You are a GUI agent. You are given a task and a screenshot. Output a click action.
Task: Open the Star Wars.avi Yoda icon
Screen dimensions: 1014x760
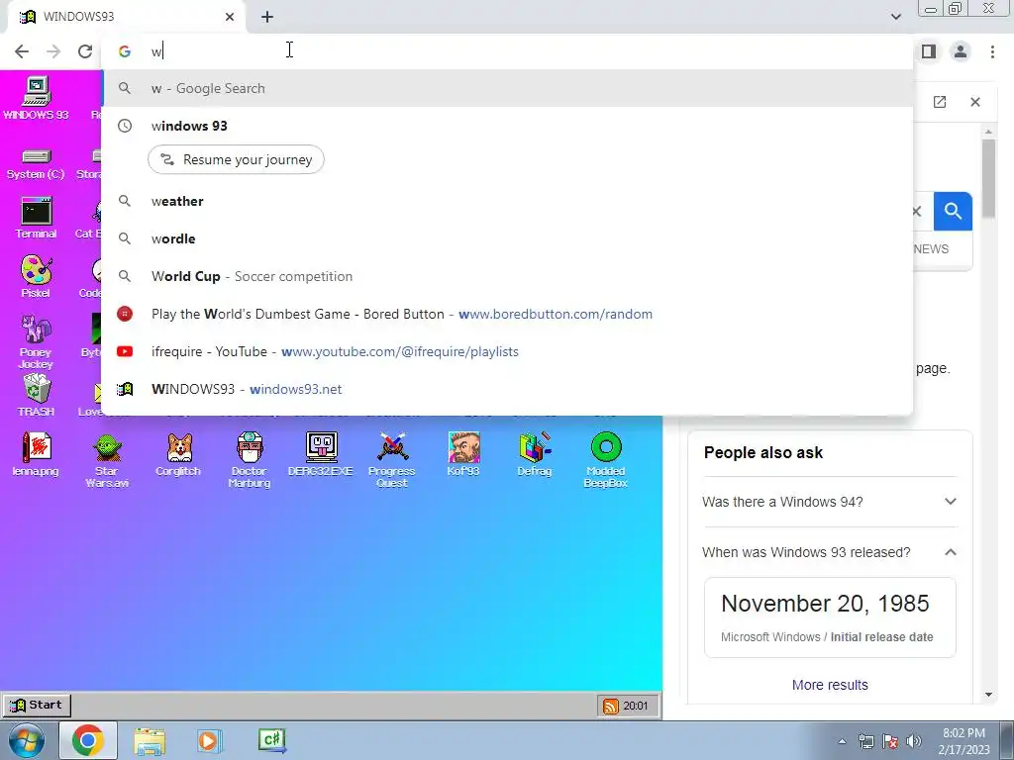point(107,460)
